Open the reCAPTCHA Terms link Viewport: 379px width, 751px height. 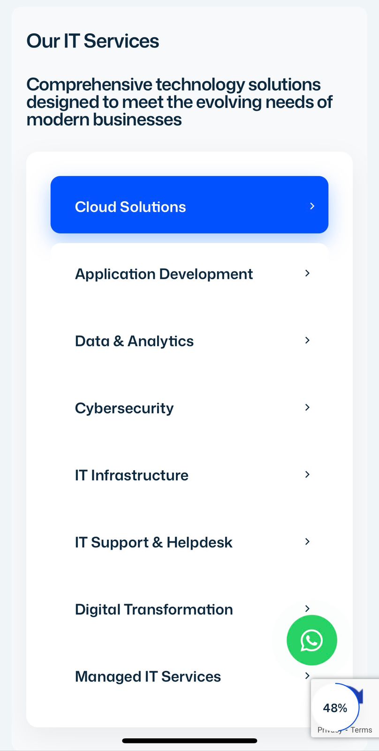coord(362,730)
